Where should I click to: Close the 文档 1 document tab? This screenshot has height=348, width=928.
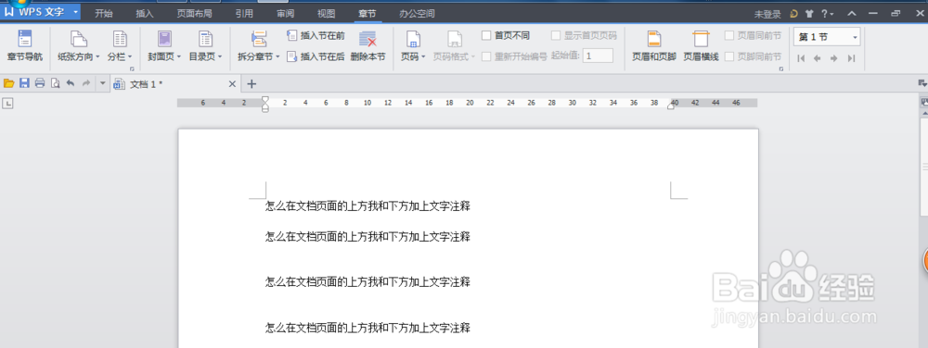(232, 83)
